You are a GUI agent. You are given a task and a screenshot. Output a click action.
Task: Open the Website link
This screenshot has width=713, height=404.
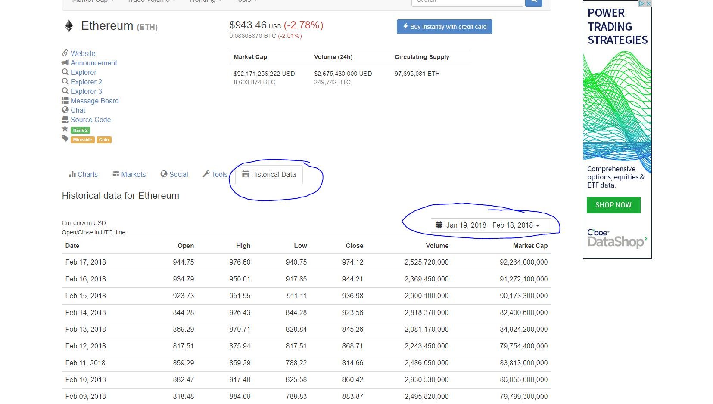coord(83,53)
